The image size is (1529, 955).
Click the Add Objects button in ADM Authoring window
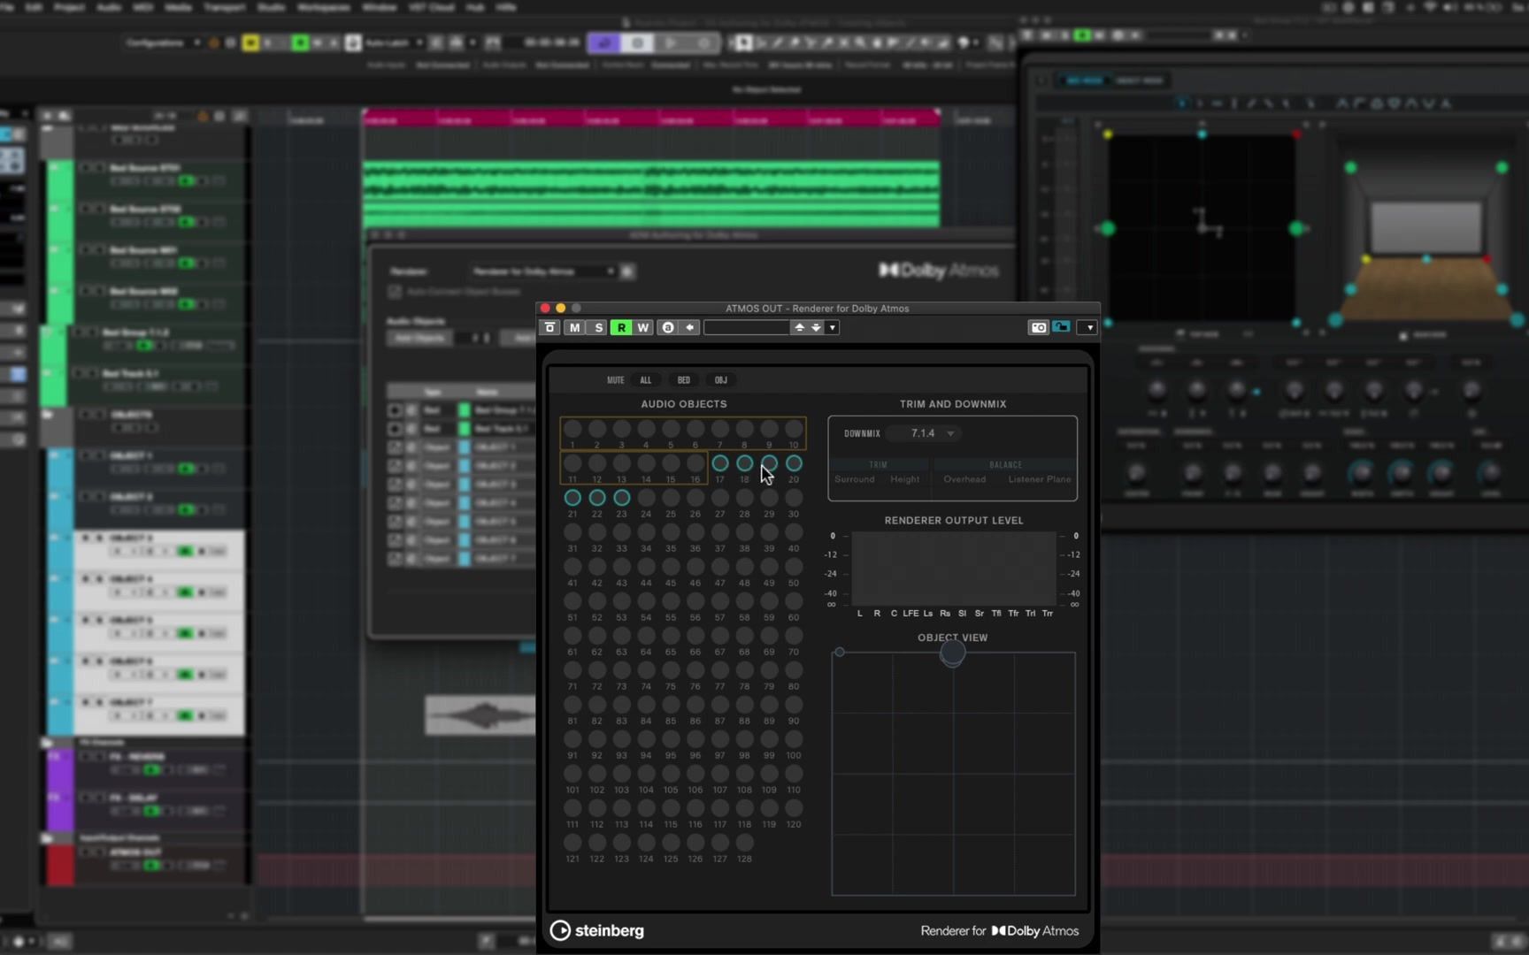[420, 339]
